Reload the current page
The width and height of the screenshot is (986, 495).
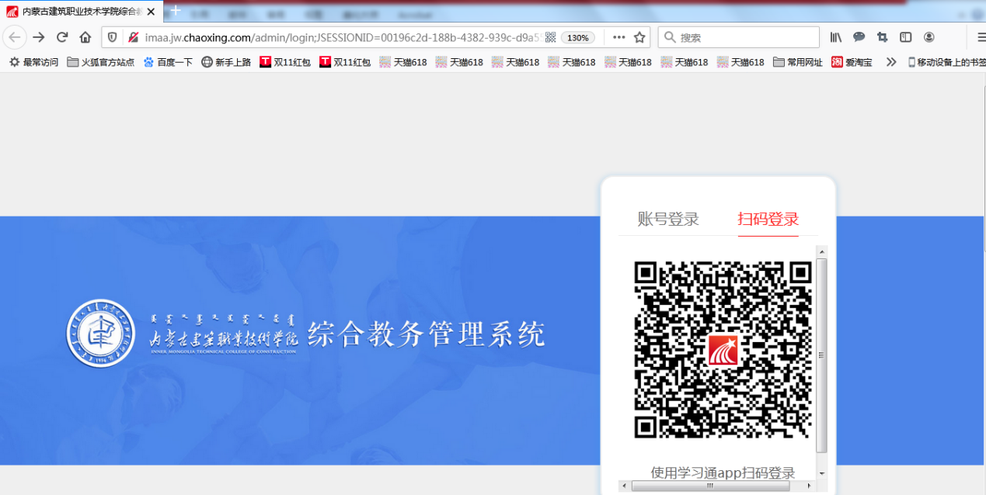(63, 37)
